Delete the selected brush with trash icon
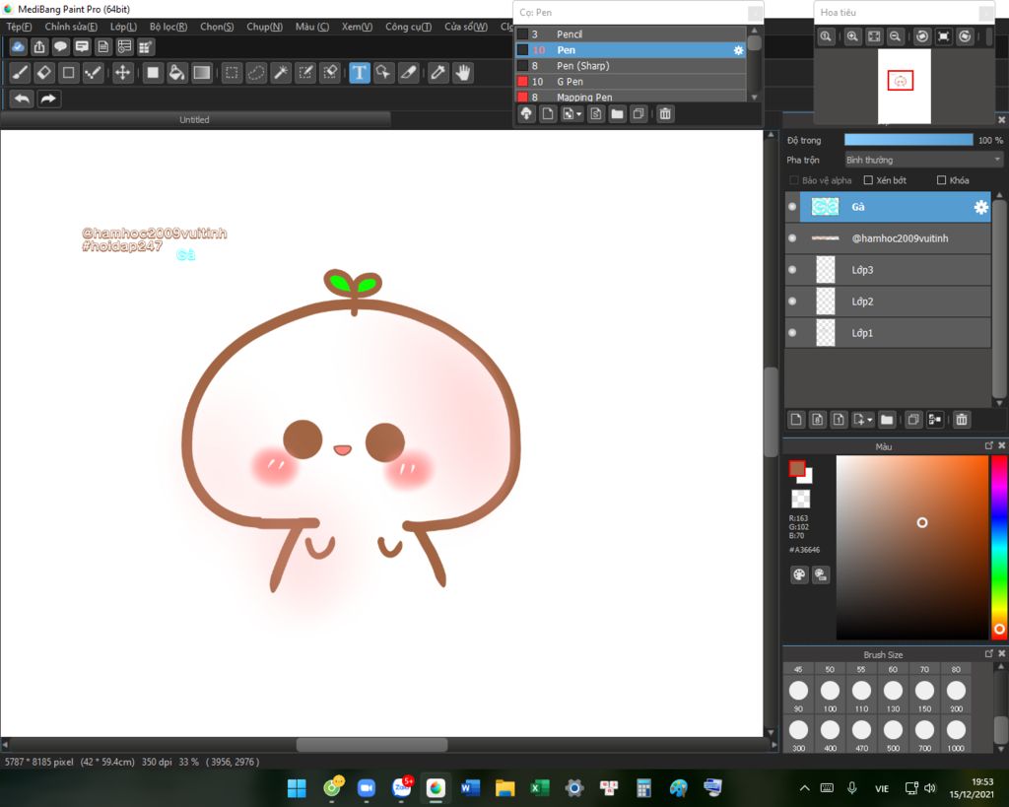1009x807 pixels. (665, 114)
